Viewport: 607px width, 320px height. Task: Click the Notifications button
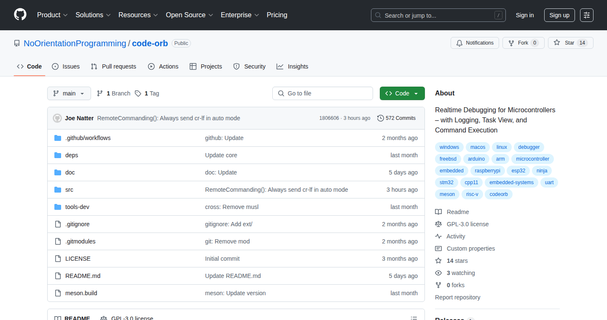(475, 43)
